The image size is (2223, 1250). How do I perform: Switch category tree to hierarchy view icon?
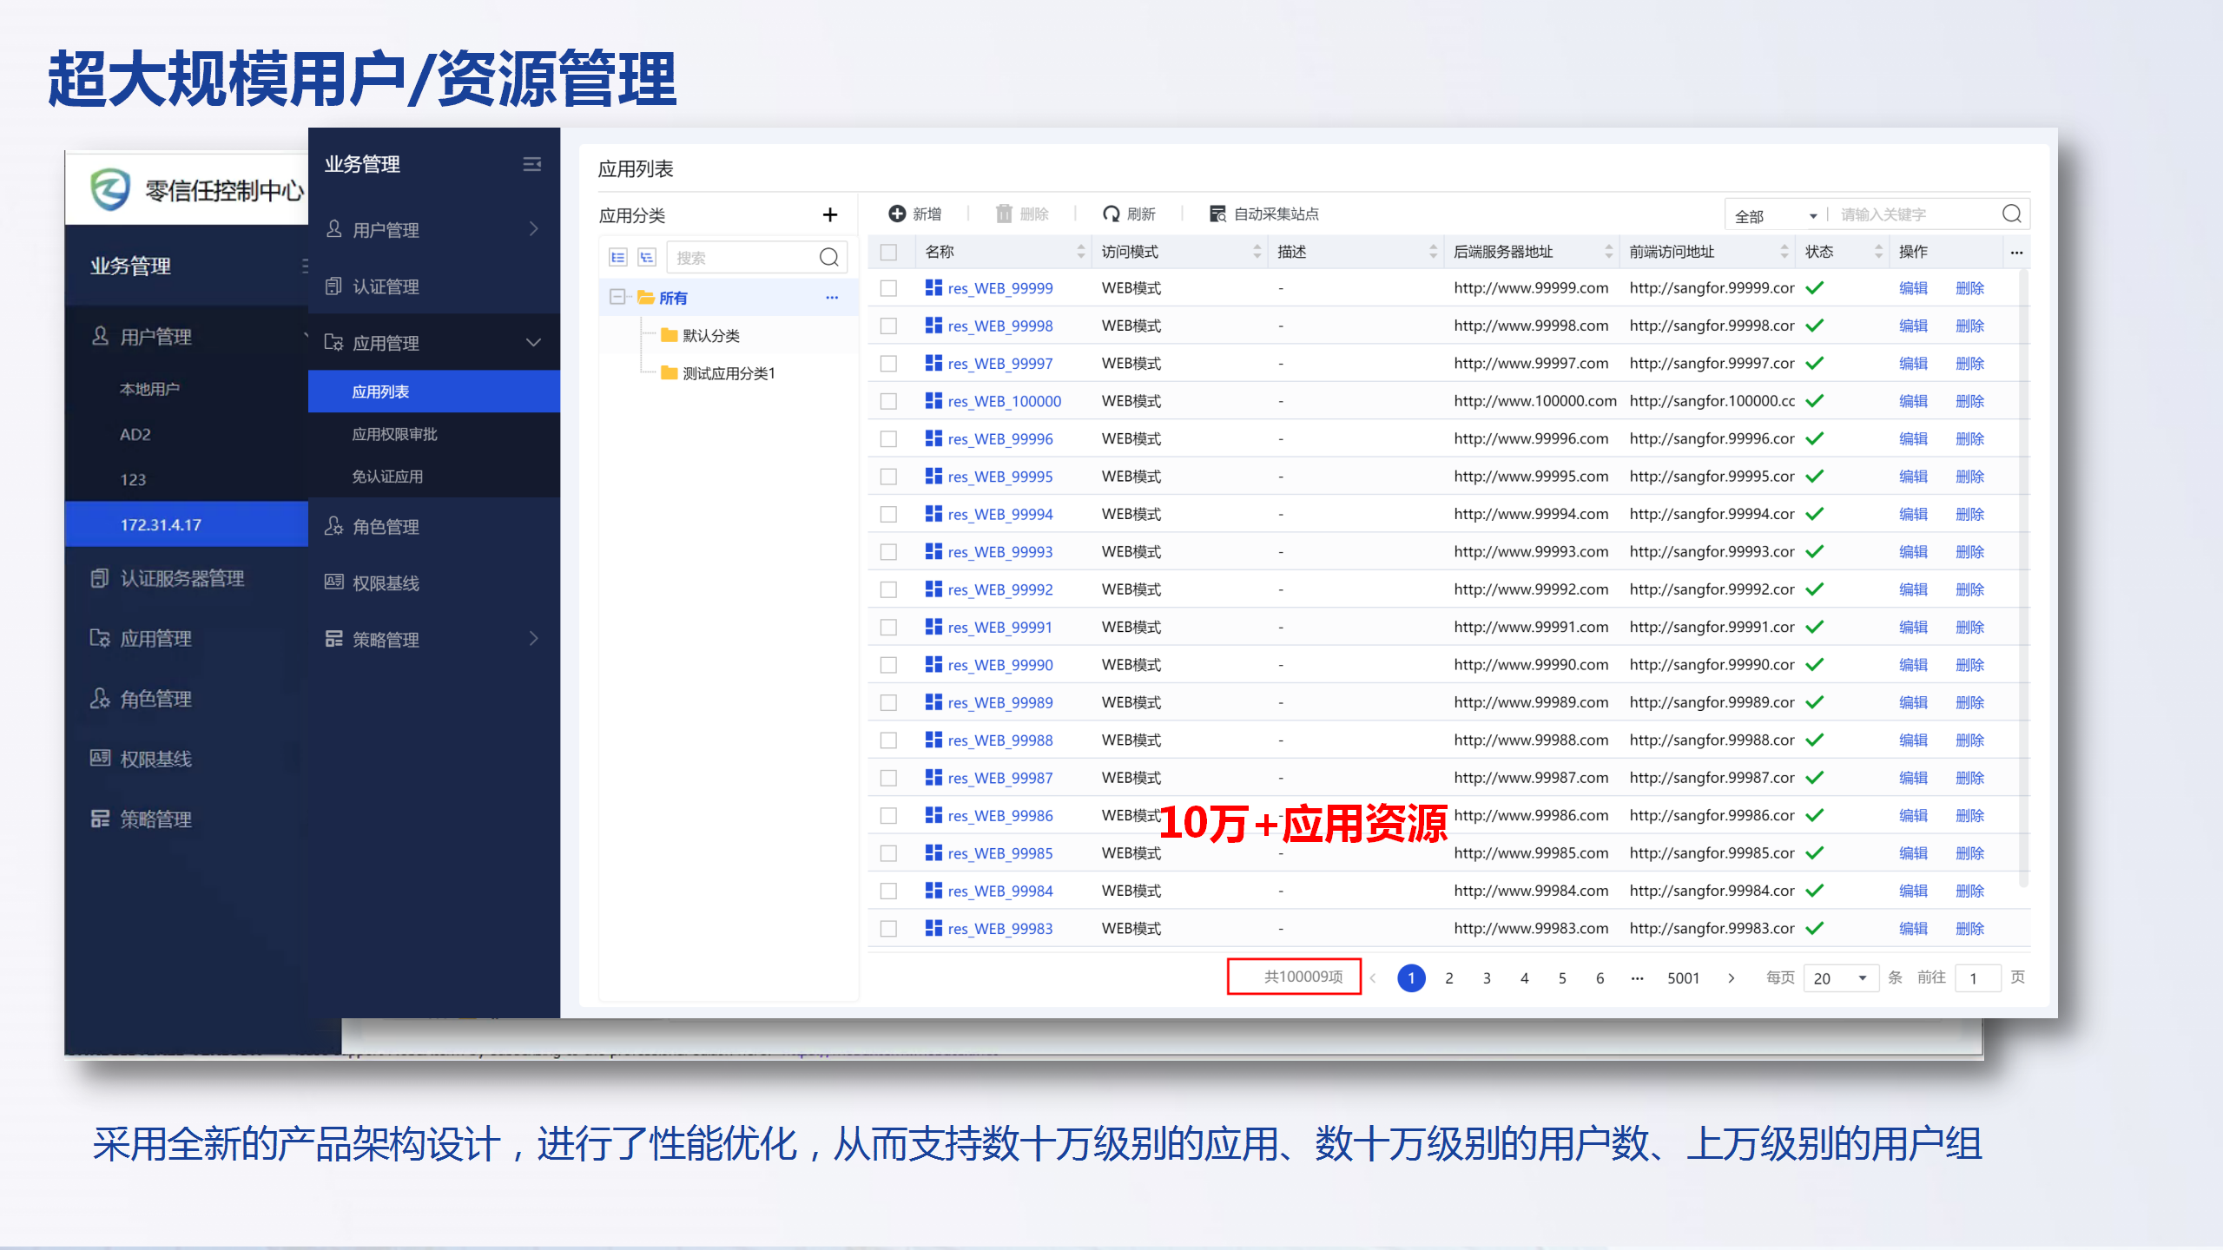(647, 257)
